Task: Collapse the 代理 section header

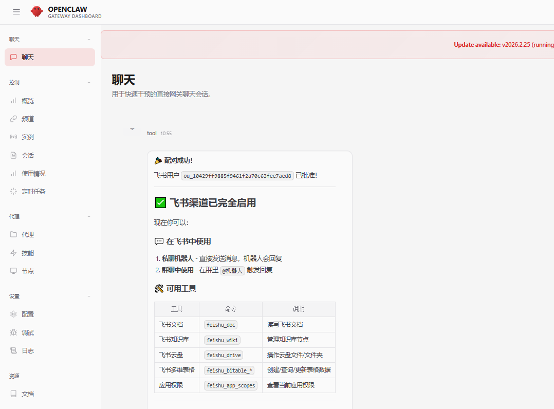Action: point(88,217)
